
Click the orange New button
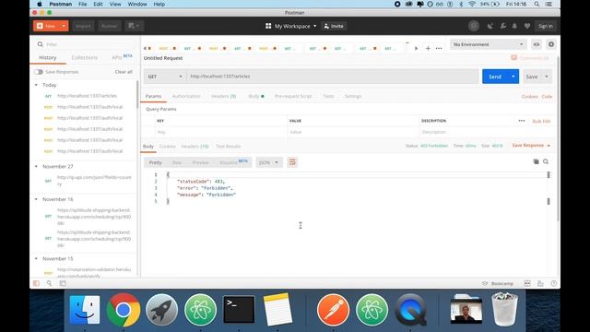46,26
